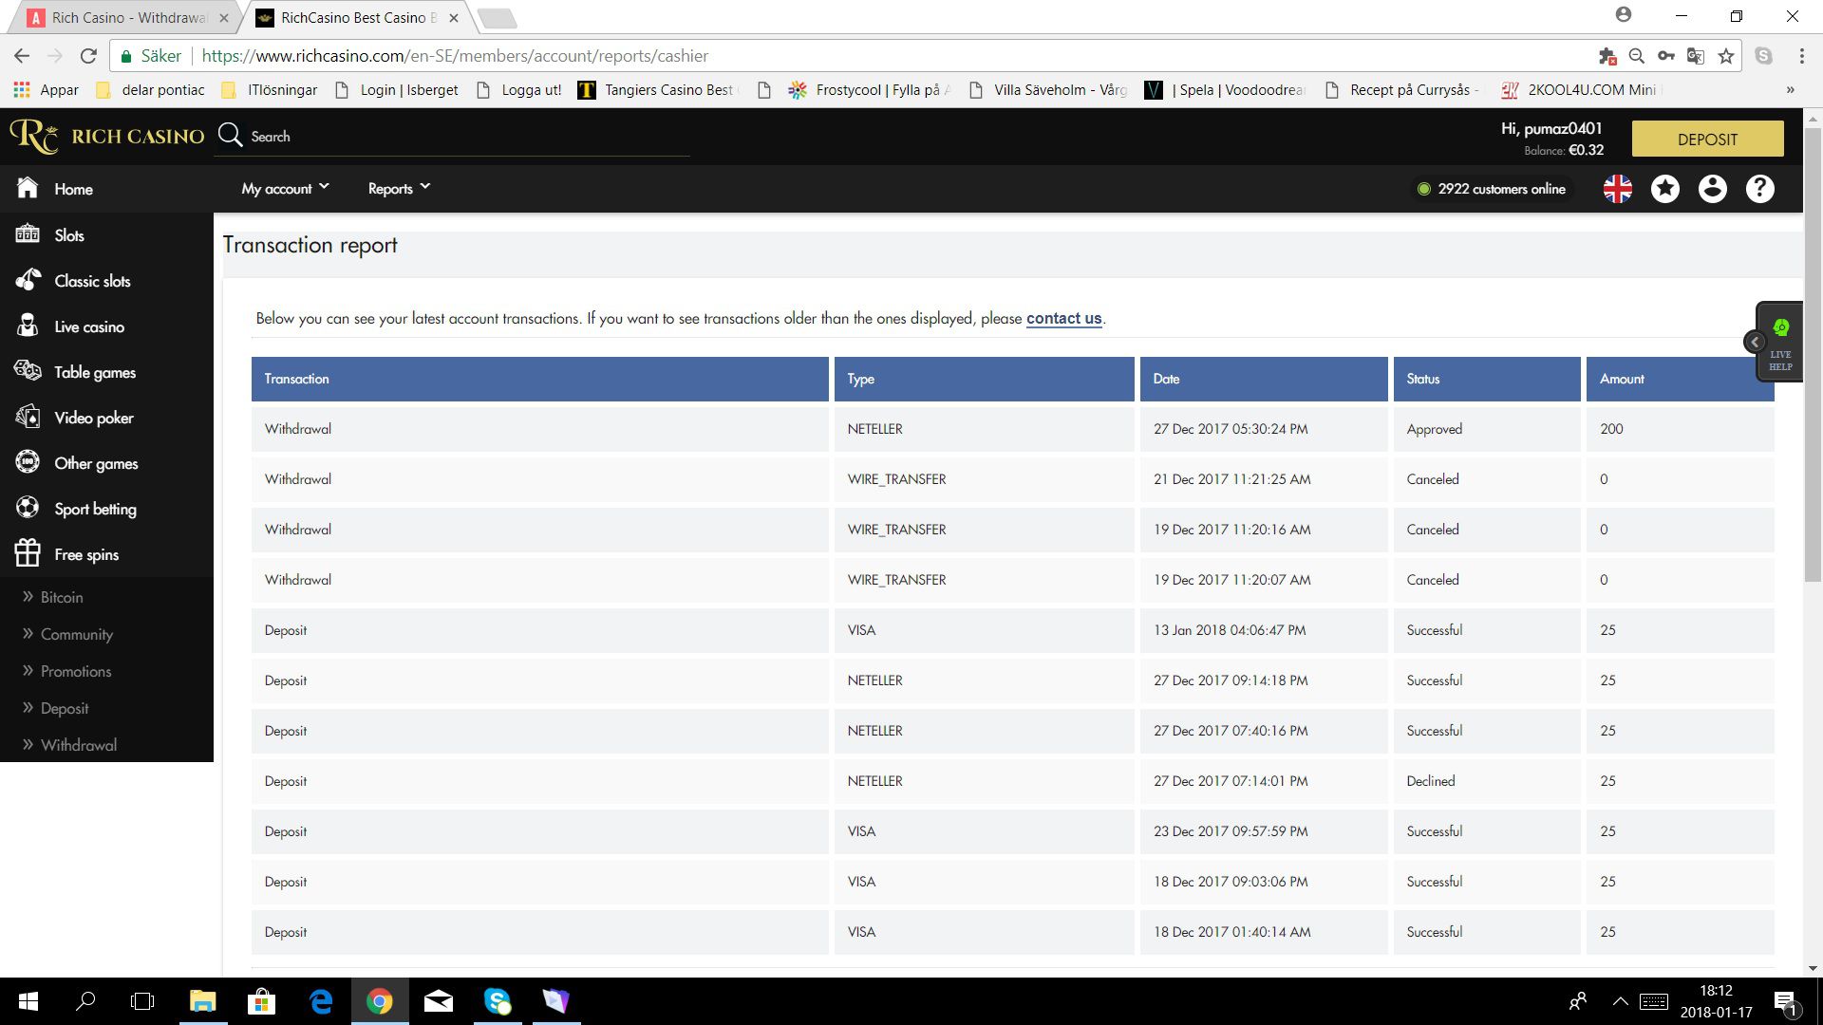Open the UK flag language selector
This screenshot has height=1025, width=1823.
(x=1618, y=189)
